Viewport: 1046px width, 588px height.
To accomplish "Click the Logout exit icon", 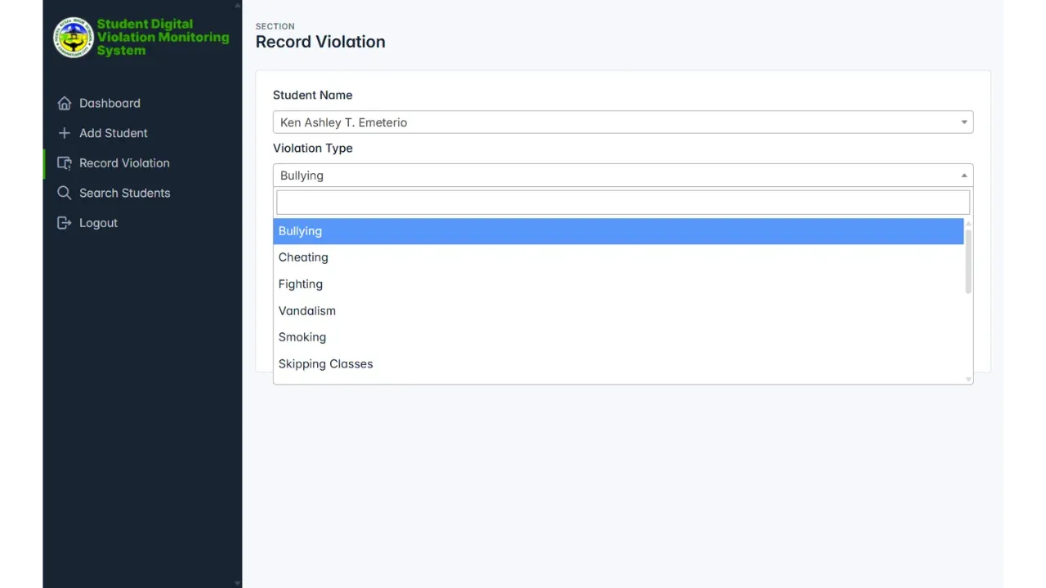I will [65, 222].
